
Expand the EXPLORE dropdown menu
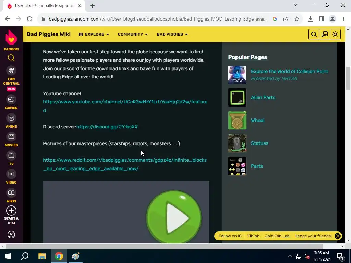coord(94,34)
